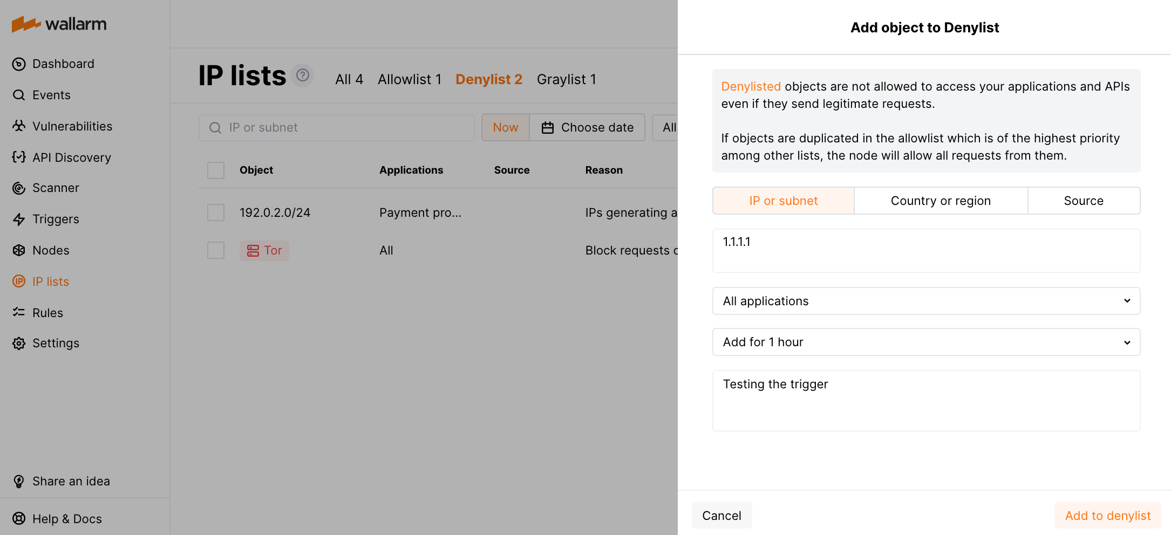The height and width of the screenshot is (535, 1171).
Task: Edit the Testing the trigger comment field
Action: pyautogui.click(x=926, y=400)
